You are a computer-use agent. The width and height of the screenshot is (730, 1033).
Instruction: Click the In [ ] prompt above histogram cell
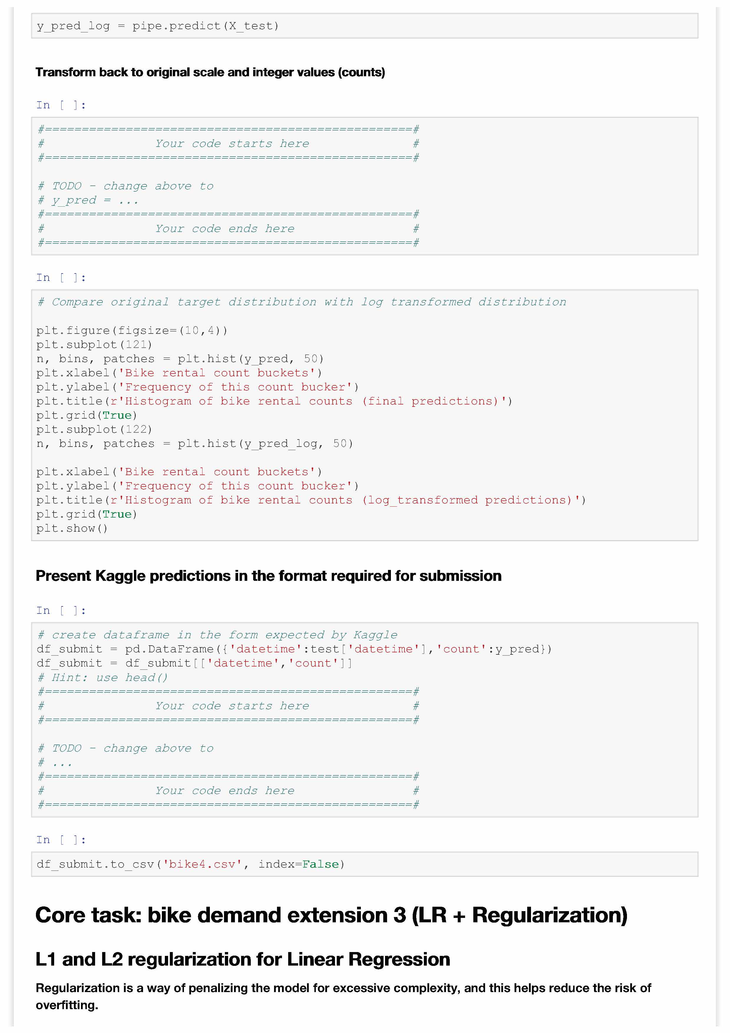coord(61,278)
